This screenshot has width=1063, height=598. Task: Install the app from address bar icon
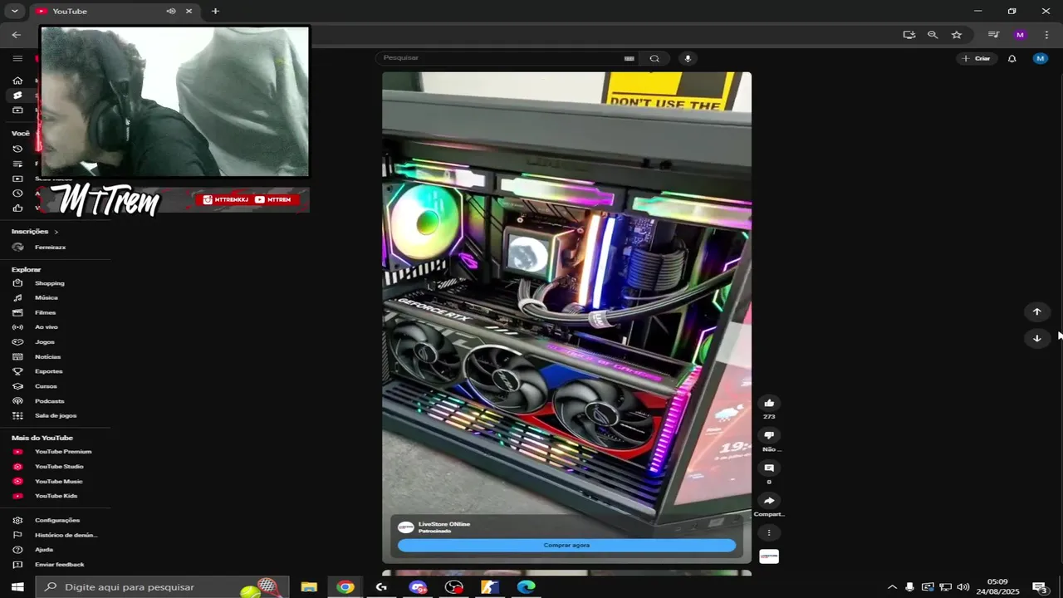pyautogui.click(x=909, y=35)
